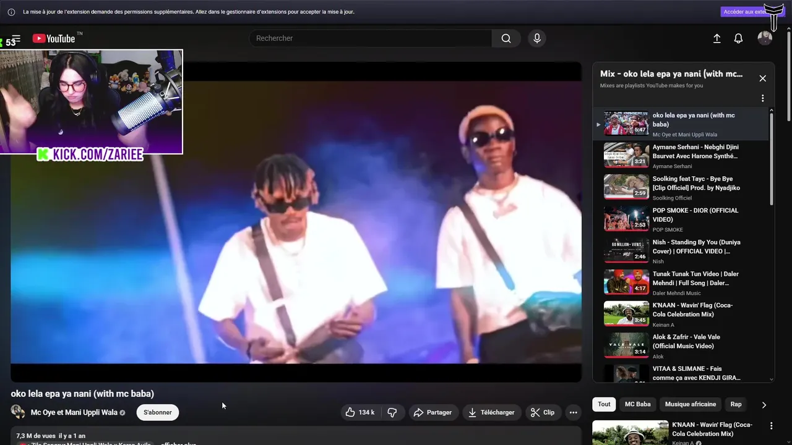The height and width of the screenshot is (445, 792).
Task: Click the 7,3 M de vues text
Action: (x=36, y=436)
